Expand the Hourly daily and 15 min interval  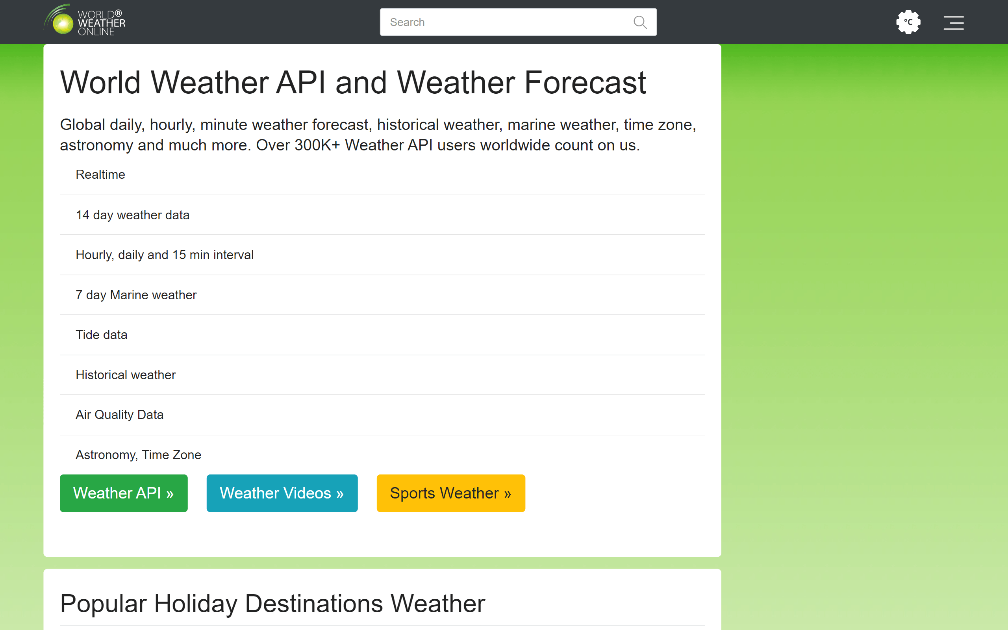pyautogui.click(x=165, y=255)
